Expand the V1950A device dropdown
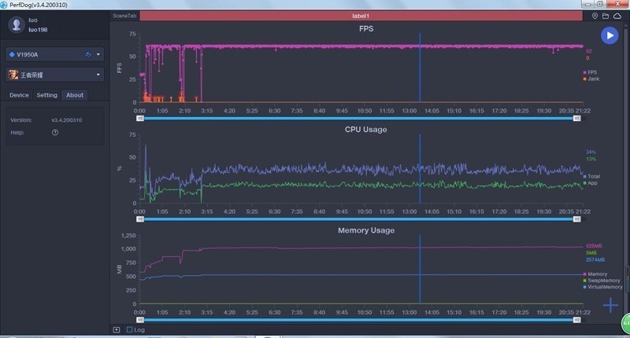The width and height of the screenshot is (630, 338). click(x=98, y=54)
